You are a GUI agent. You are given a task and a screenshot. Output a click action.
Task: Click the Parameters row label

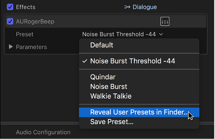(x=31, y=47)
